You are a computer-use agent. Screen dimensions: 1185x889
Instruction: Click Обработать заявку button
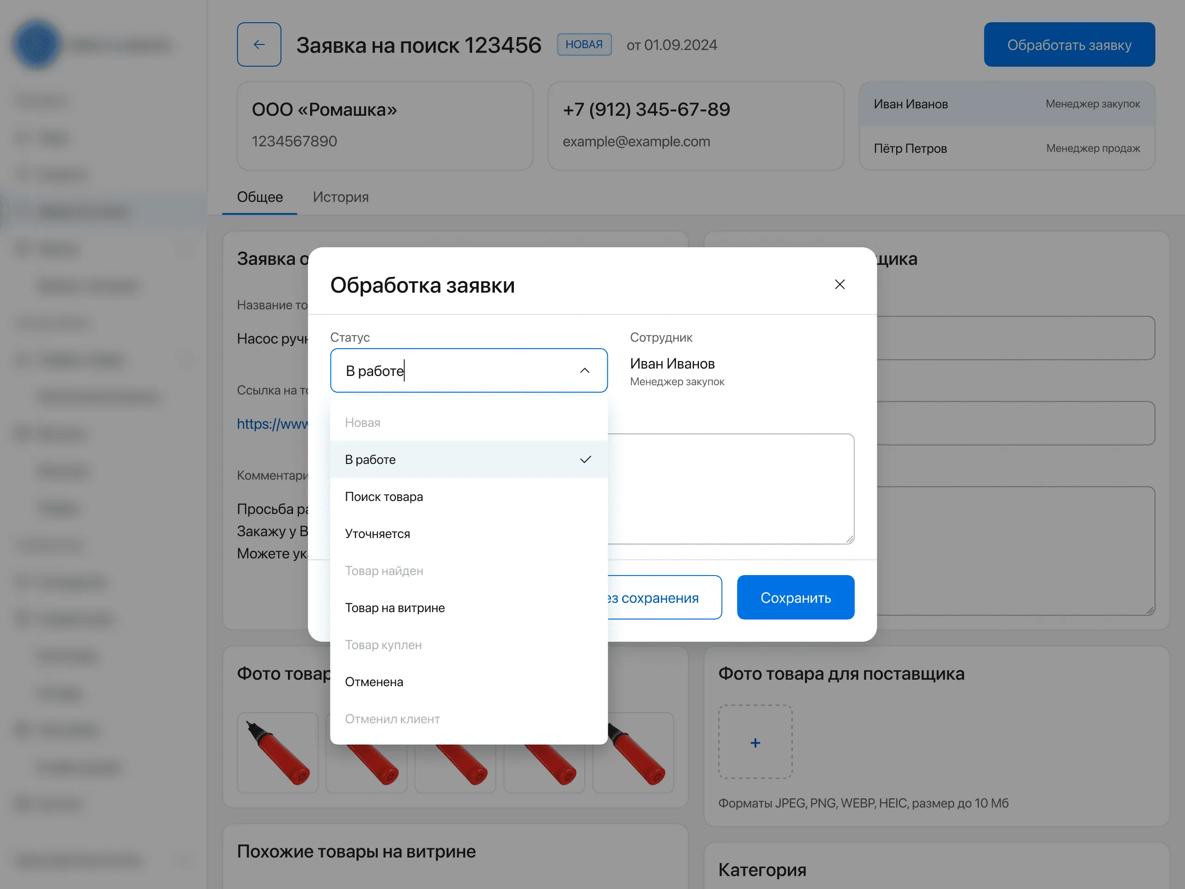pos(1069,44)
